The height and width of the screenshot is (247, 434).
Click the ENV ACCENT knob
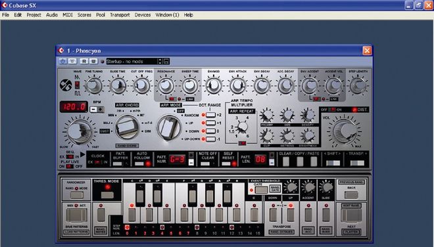pyautogui.click(x=310, y=85)
